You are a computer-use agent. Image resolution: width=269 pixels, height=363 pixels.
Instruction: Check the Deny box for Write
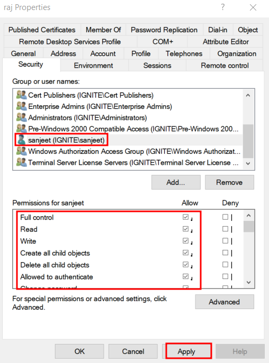(x=225, y=241)
